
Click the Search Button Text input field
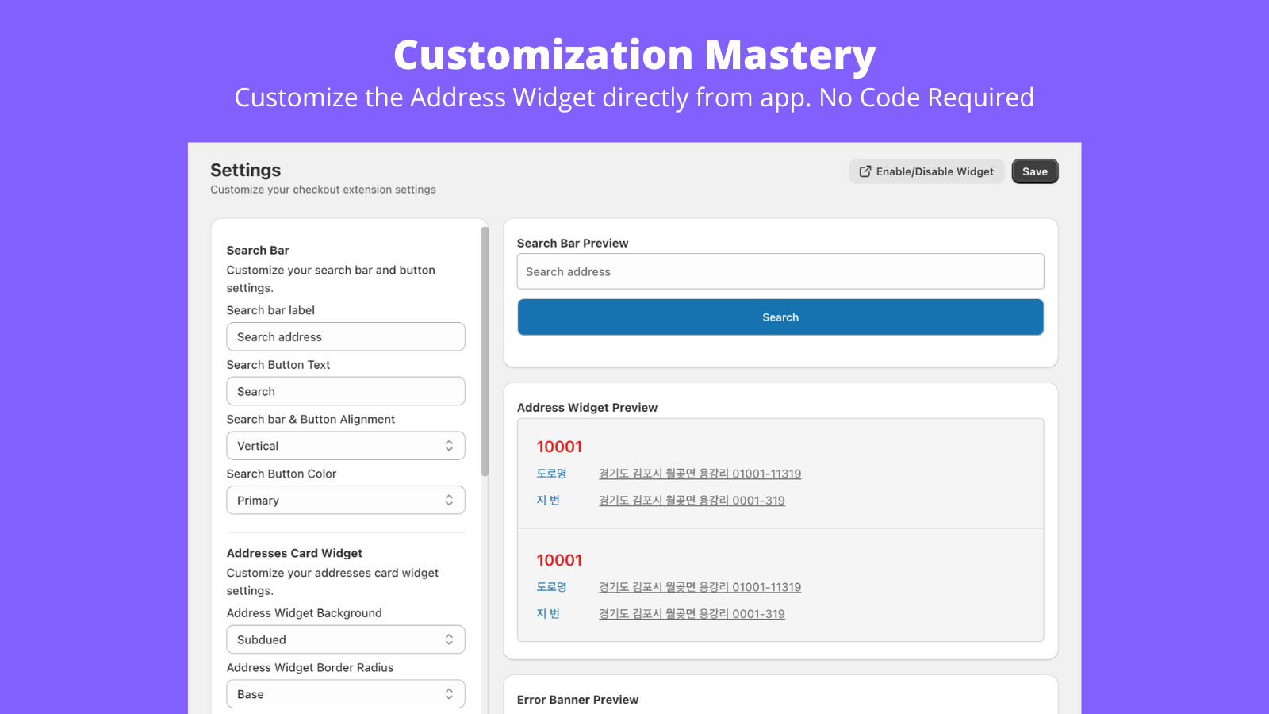345,391
